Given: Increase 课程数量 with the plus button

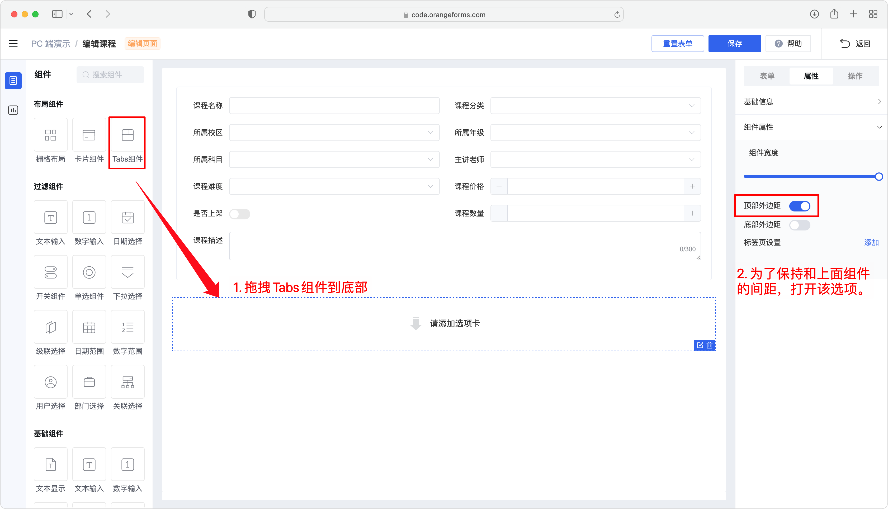Looking at the screenshot, I should tap(692, 213).
